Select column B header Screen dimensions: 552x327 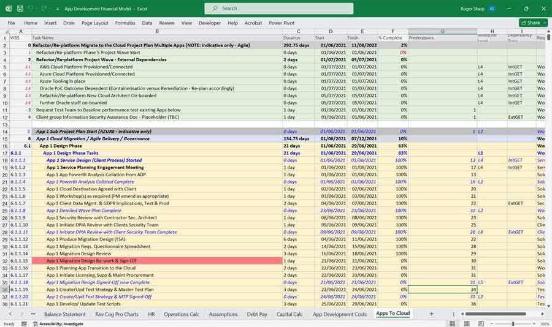(156, 31)
